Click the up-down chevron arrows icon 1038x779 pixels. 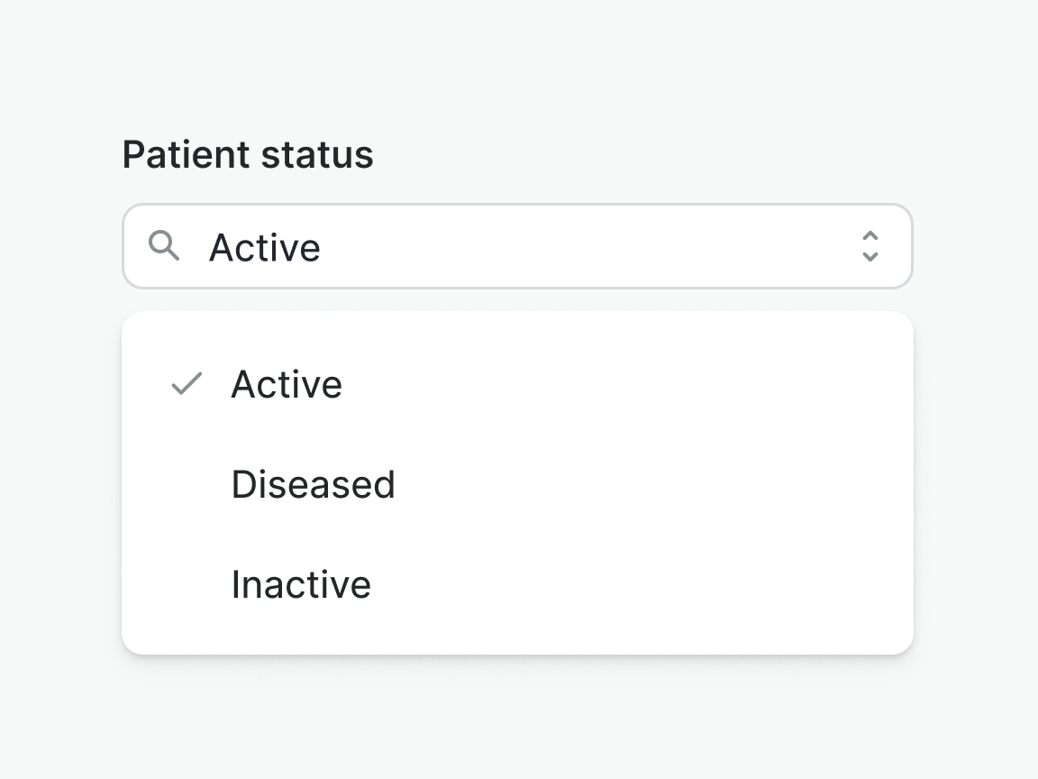click(x=870, y=246)
